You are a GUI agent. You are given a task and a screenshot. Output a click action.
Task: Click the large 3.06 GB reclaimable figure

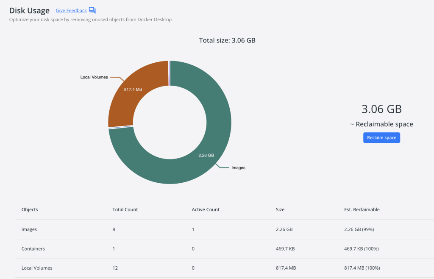click(381, 109)
